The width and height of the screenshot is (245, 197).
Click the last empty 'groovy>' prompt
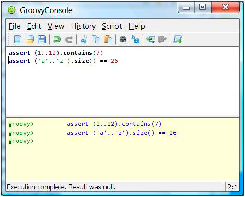point(21,141)
